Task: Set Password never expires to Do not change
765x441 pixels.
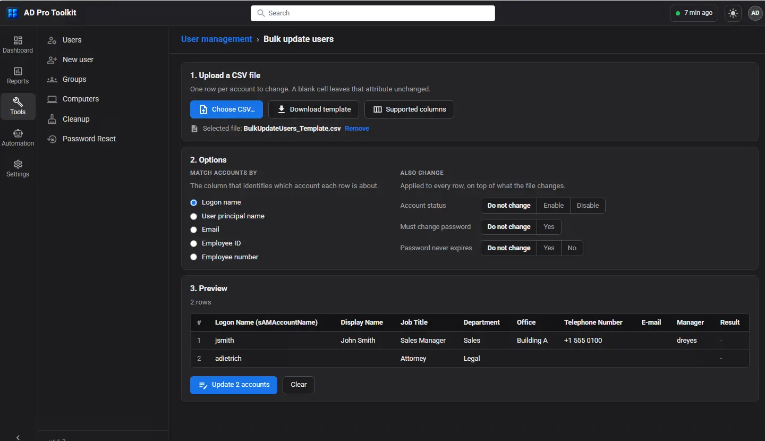Action: [509, 248]
